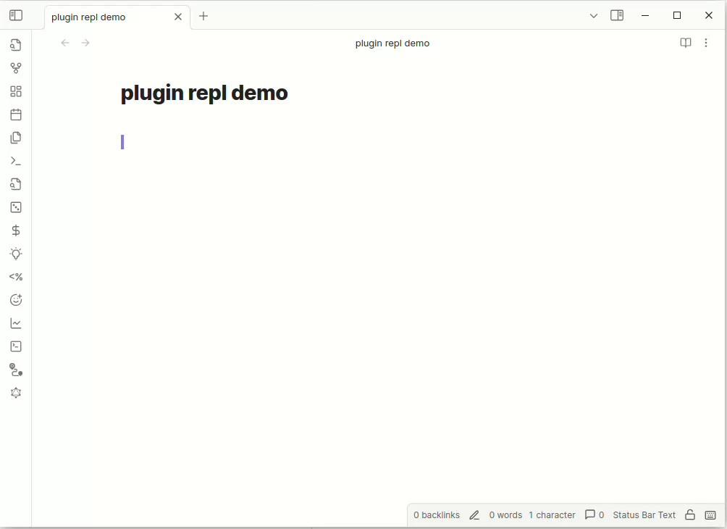Expand the tab list dropdown chevron
Viewport: 727px width, 529px height.
click(594, 16)
